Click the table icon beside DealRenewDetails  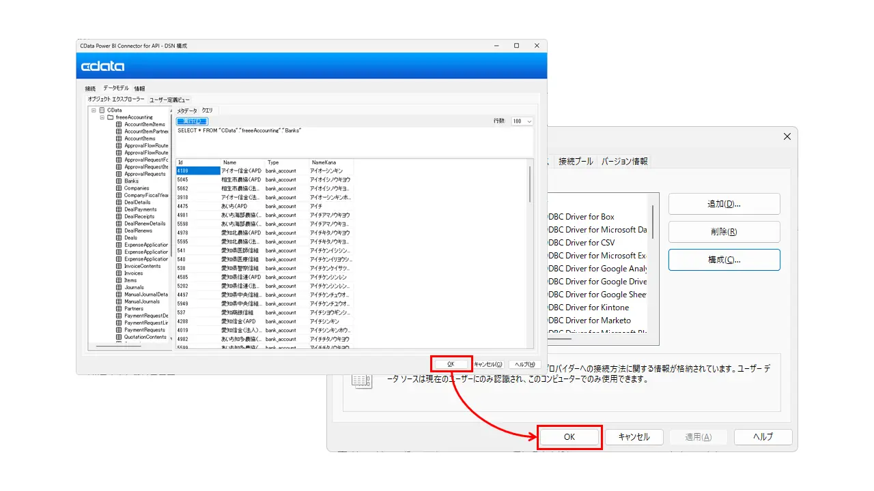click(x=119, y=224)
